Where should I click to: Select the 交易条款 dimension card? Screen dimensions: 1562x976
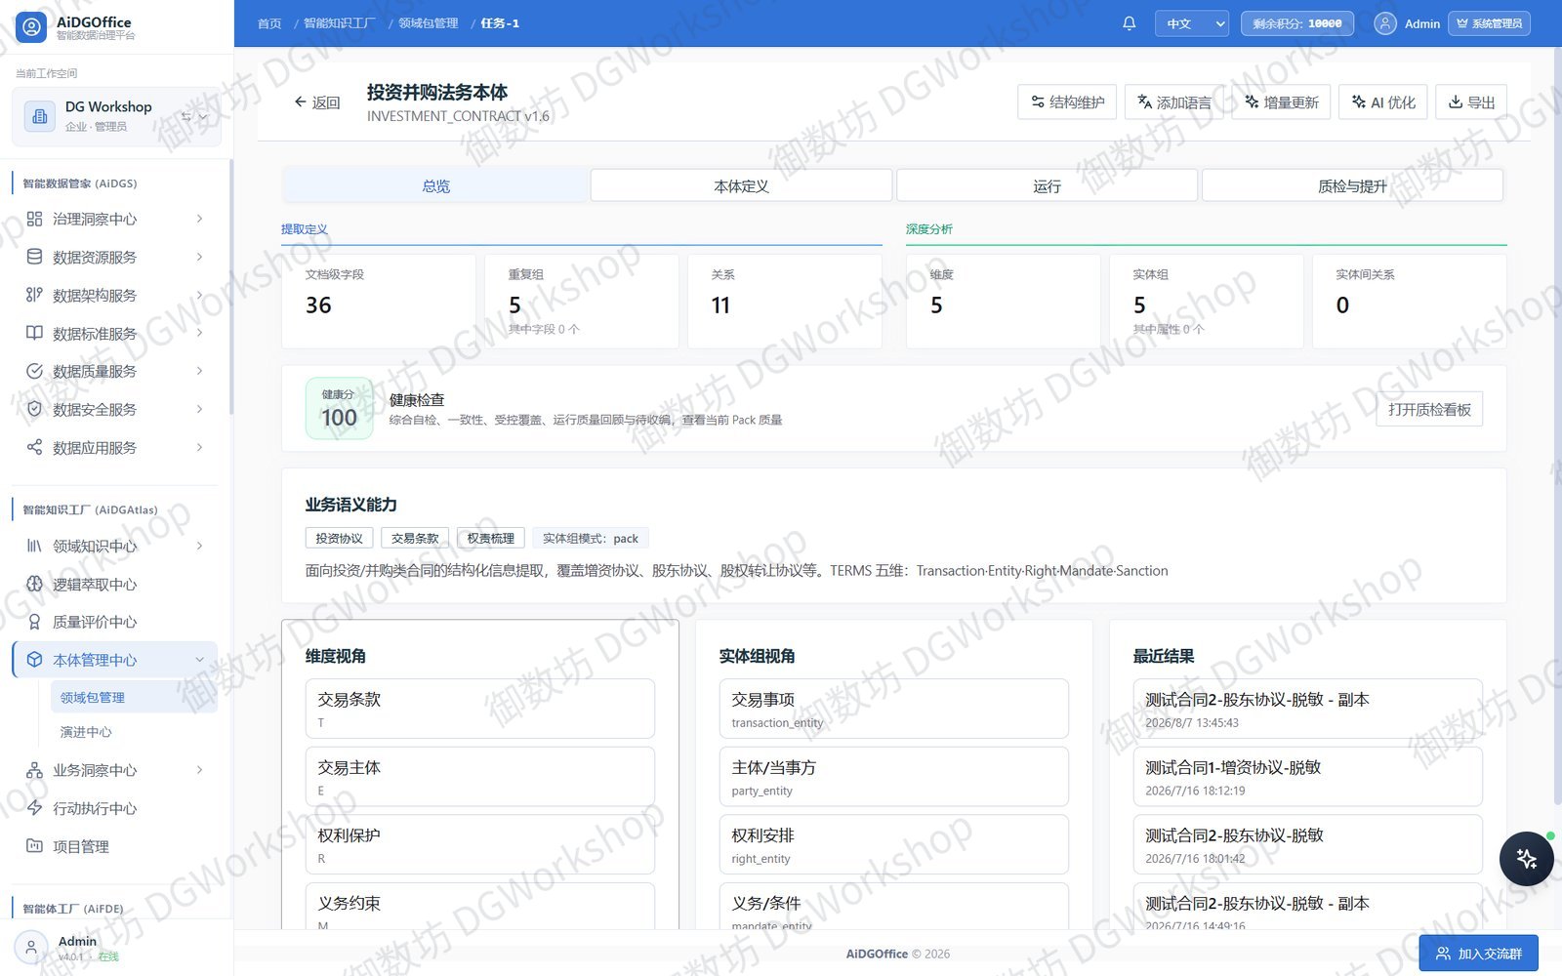pos(480,709)
